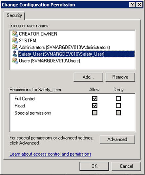Click Permissions for Safety_User label
This screenshot has height=175, width=145.
35,90
